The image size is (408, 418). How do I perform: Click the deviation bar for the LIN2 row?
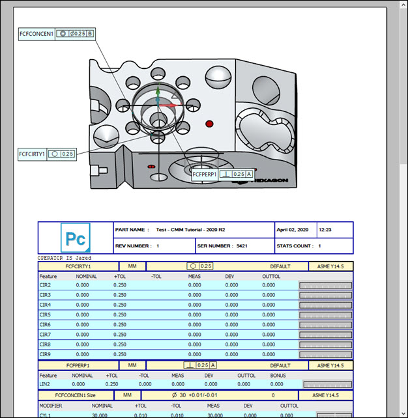click(x=328, y=385)
